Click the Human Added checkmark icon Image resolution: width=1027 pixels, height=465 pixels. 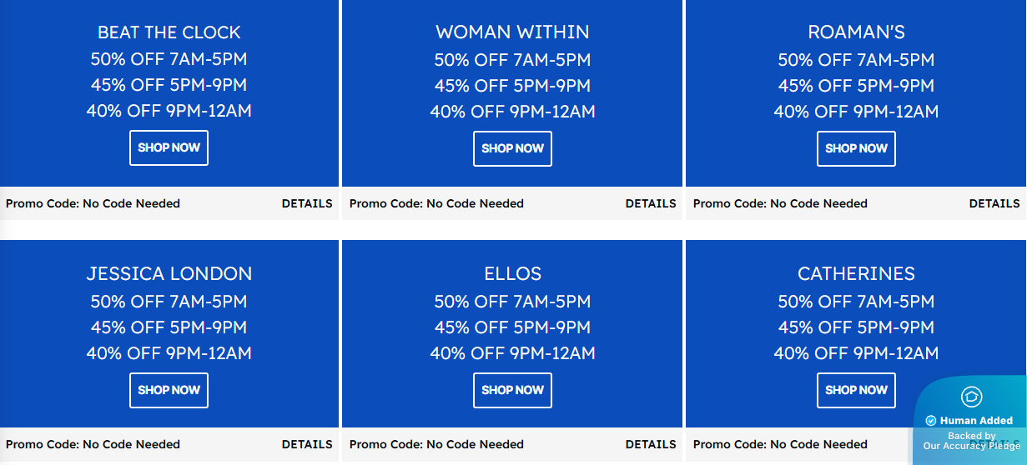[932, 421]
